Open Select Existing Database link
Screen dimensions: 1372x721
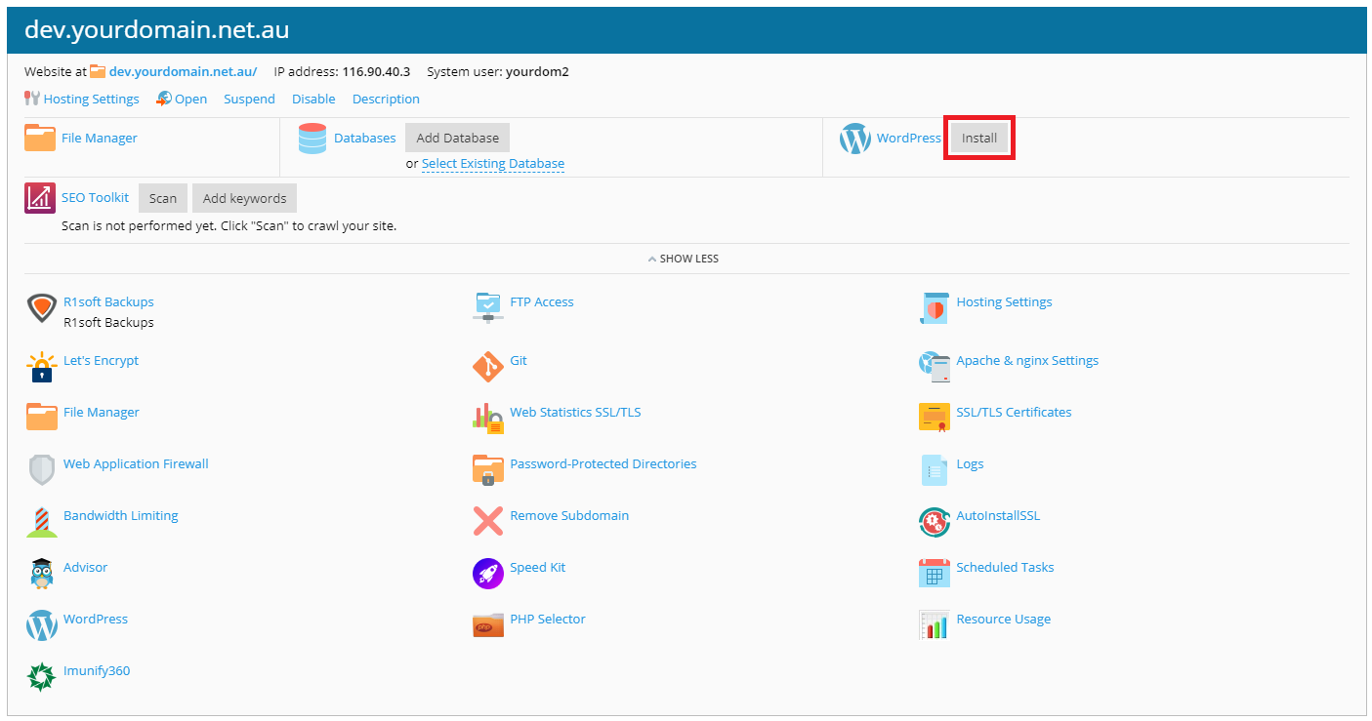point(493,164)
